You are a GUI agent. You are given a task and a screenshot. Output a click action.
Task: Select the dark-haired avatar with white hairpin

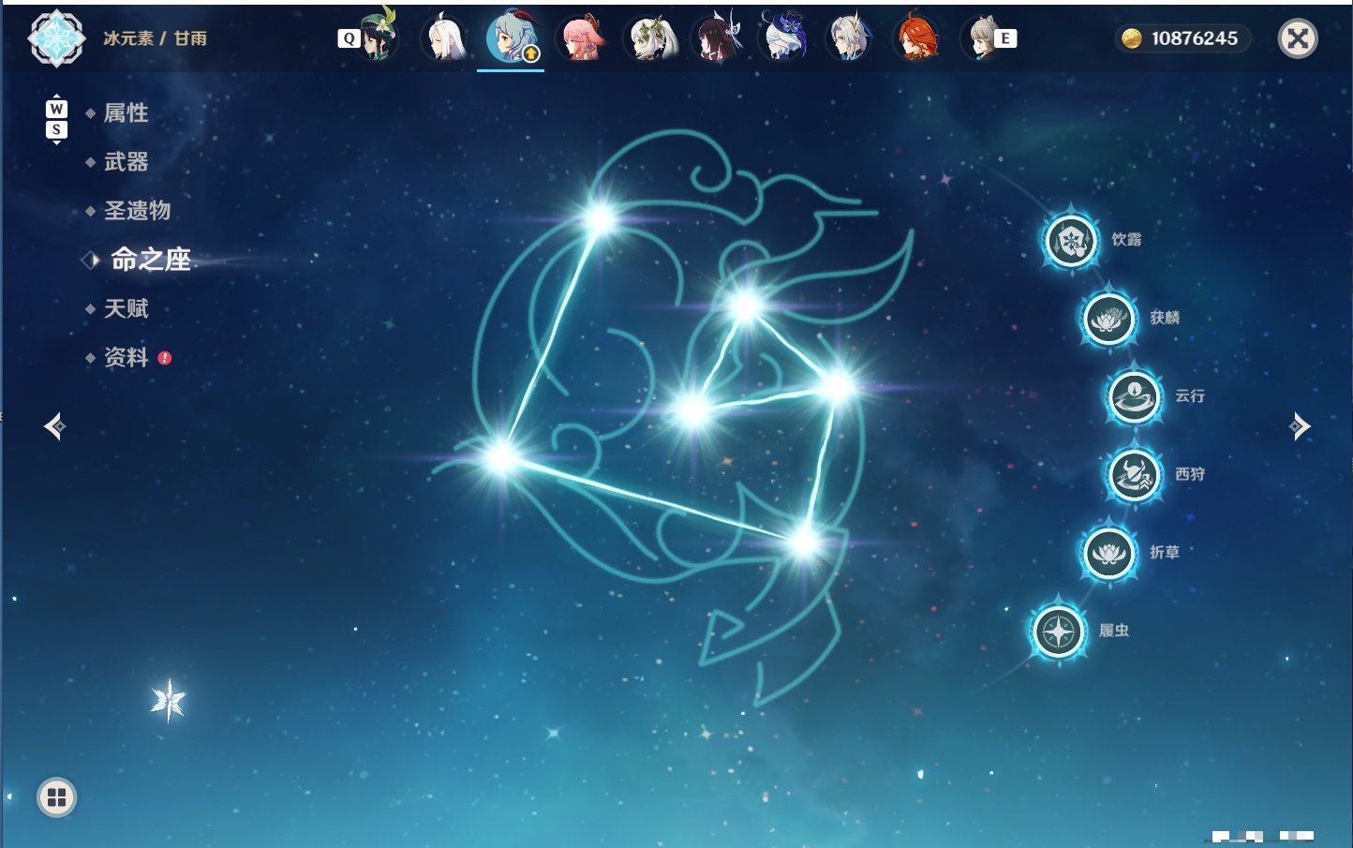(717, 37)
